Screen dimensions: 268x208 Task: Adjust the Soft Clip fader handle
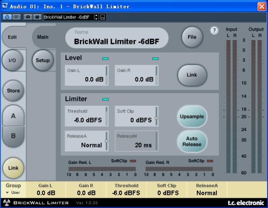(156, 118)
